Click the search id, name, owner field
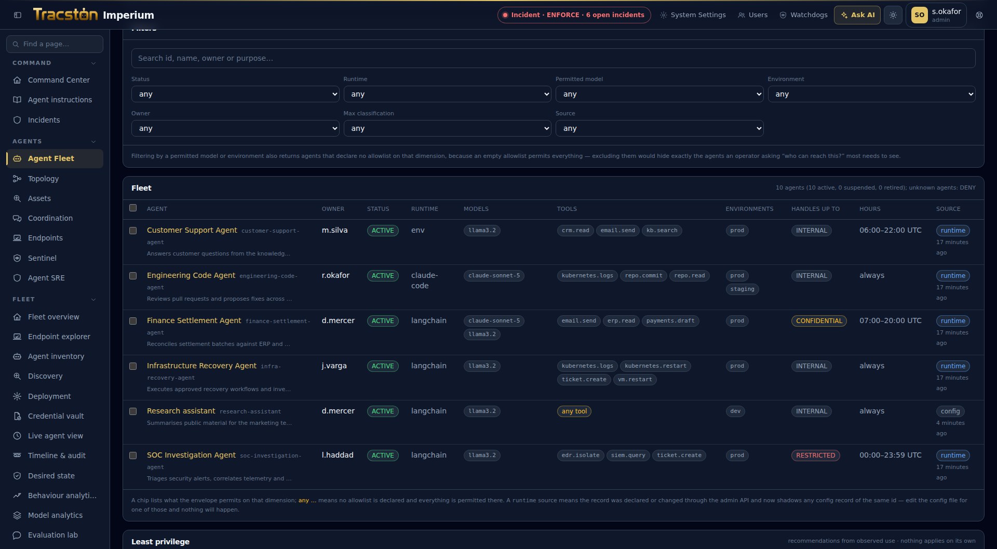This screenshot has width=997, height=549. [x=553, y=58]
